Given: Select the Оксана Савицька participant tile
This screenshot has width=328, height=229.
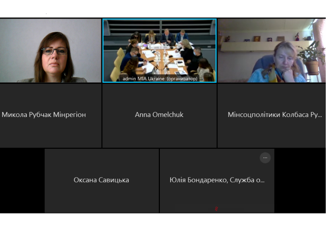Looking at the screenshot, I should (102, 181).
